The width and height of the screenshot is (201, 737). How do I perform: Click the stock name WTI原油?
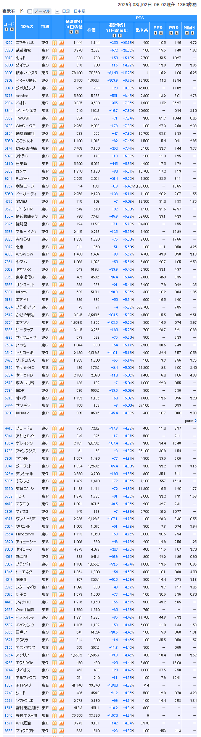pos(24,723)
